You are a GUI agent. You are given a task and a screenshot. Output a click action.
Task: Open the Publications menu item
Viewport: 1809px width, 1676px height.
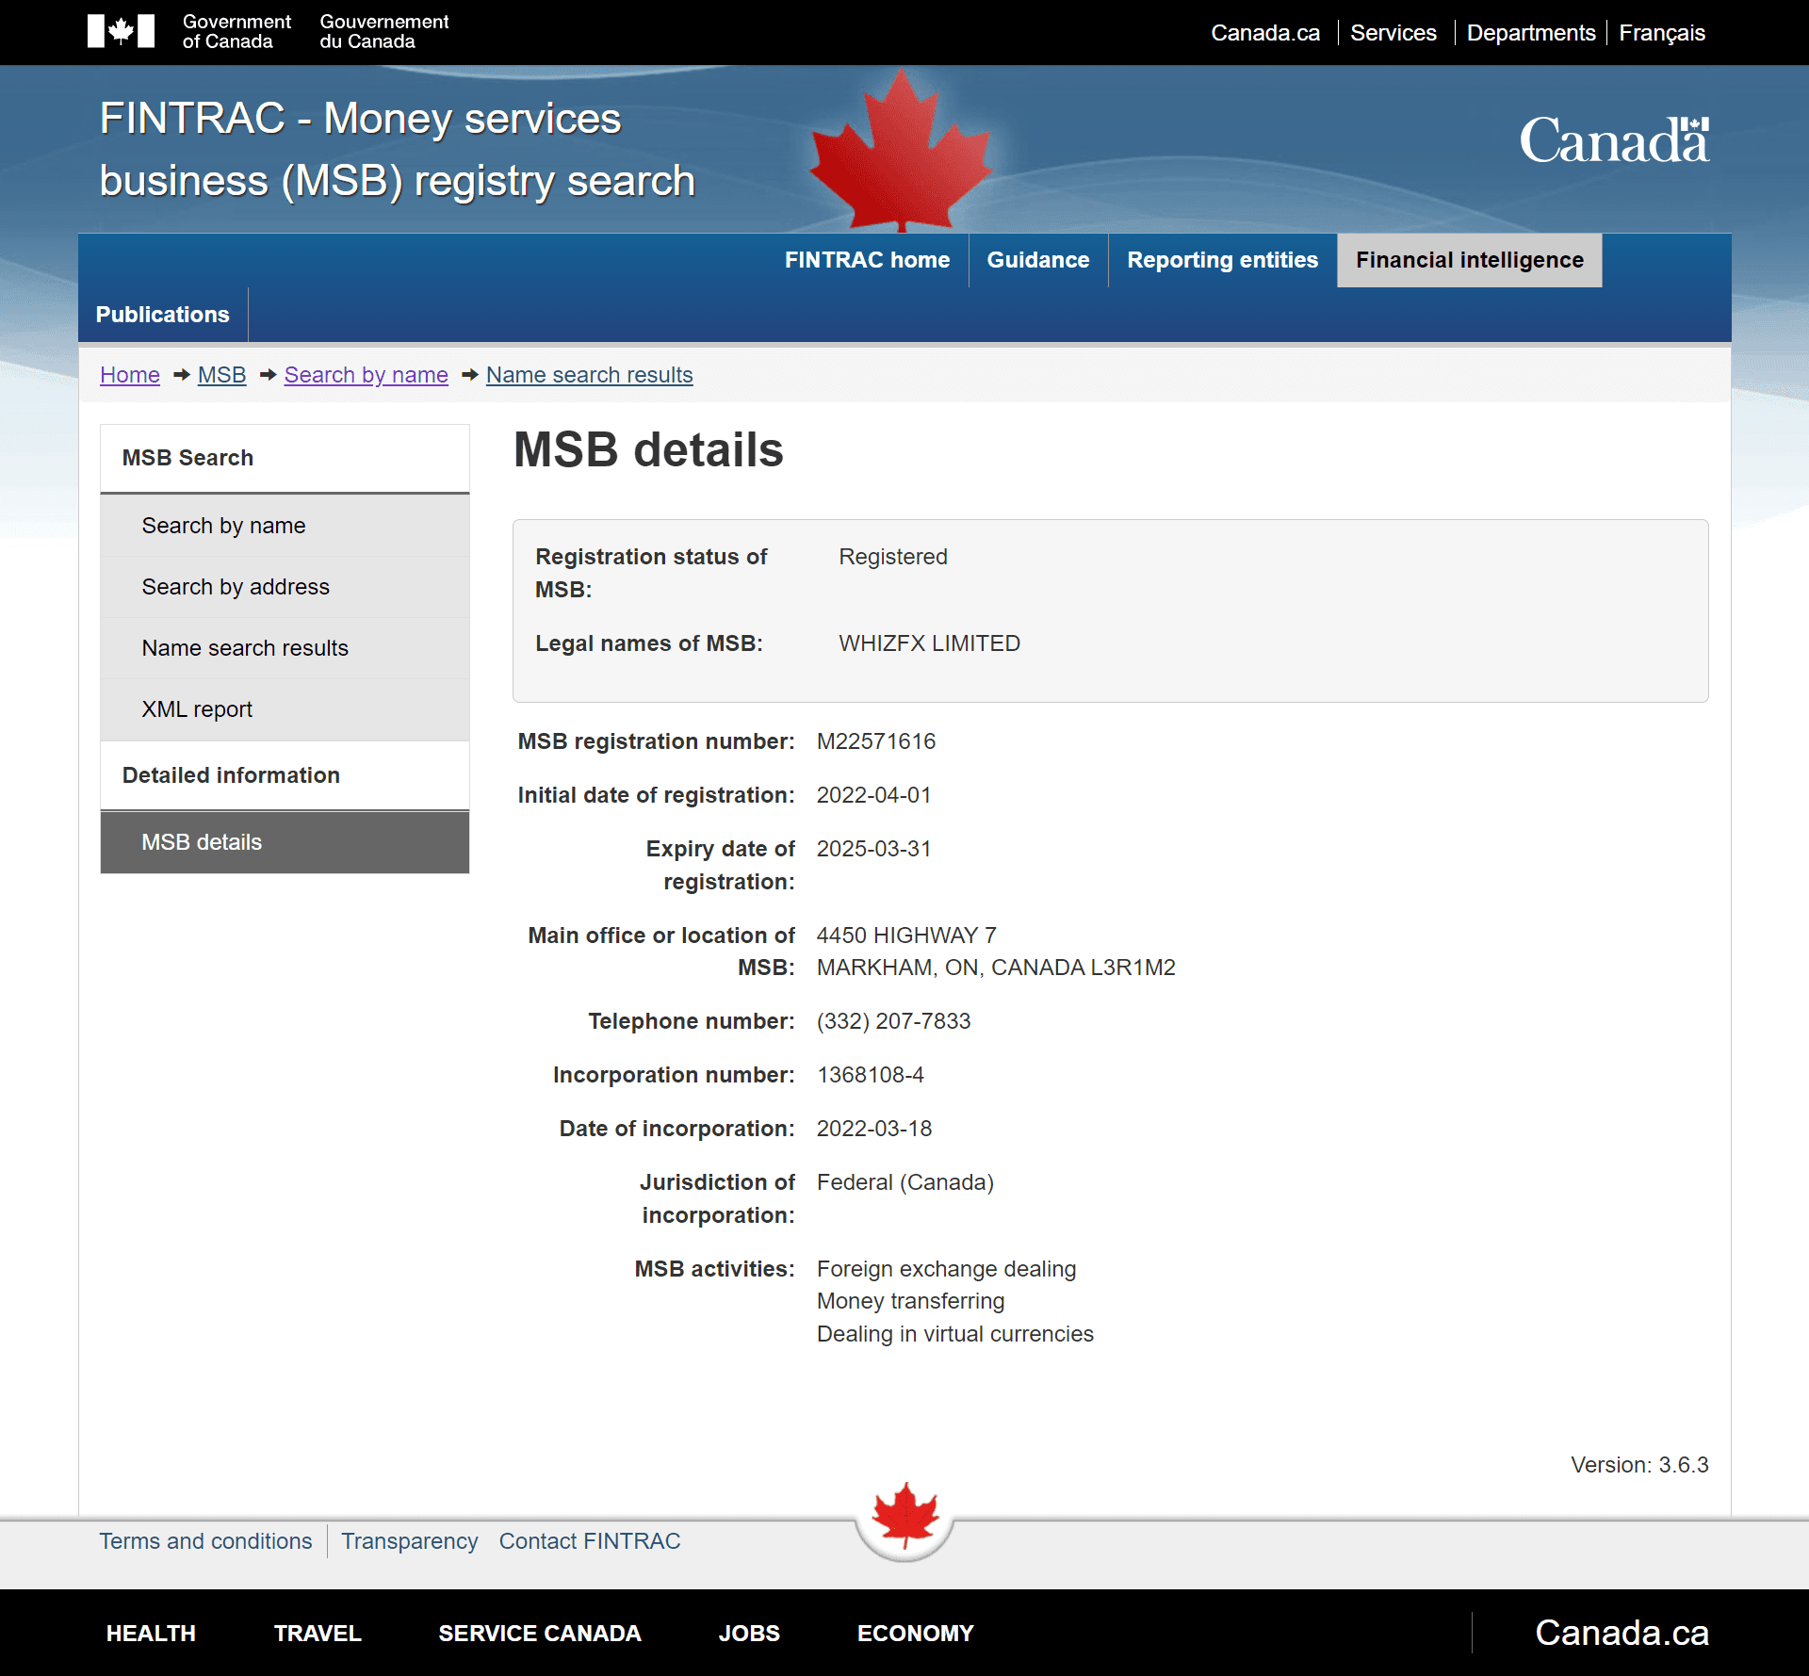[162, 315]
